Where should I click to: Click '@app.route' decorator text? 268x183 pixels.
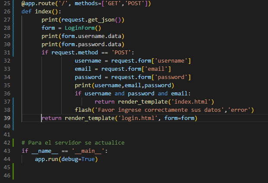pyautogui.click(x=38, y=3)
